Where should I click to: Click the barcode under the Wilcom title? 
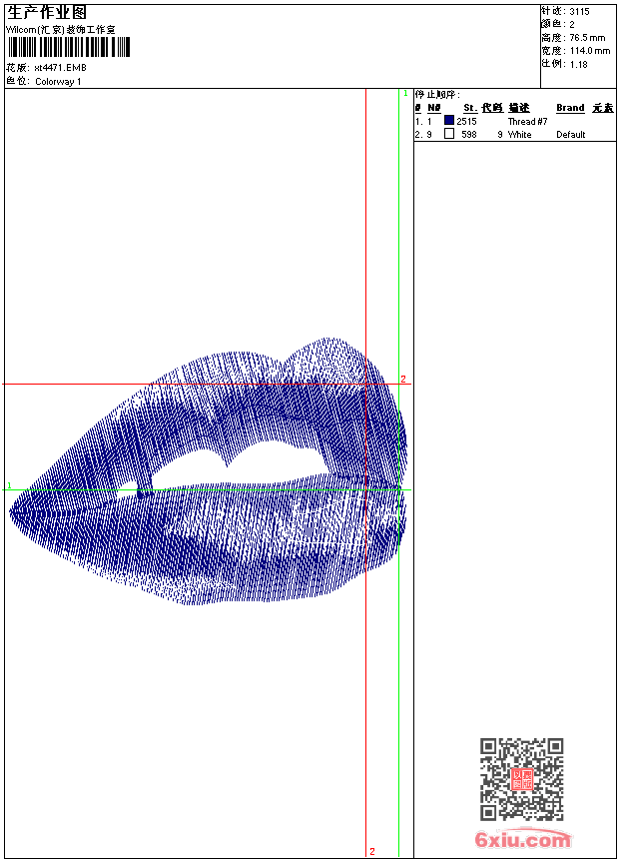click(68, 47)
